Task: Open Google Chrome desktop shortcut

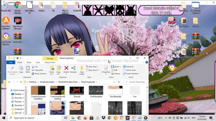Action: 18,8
